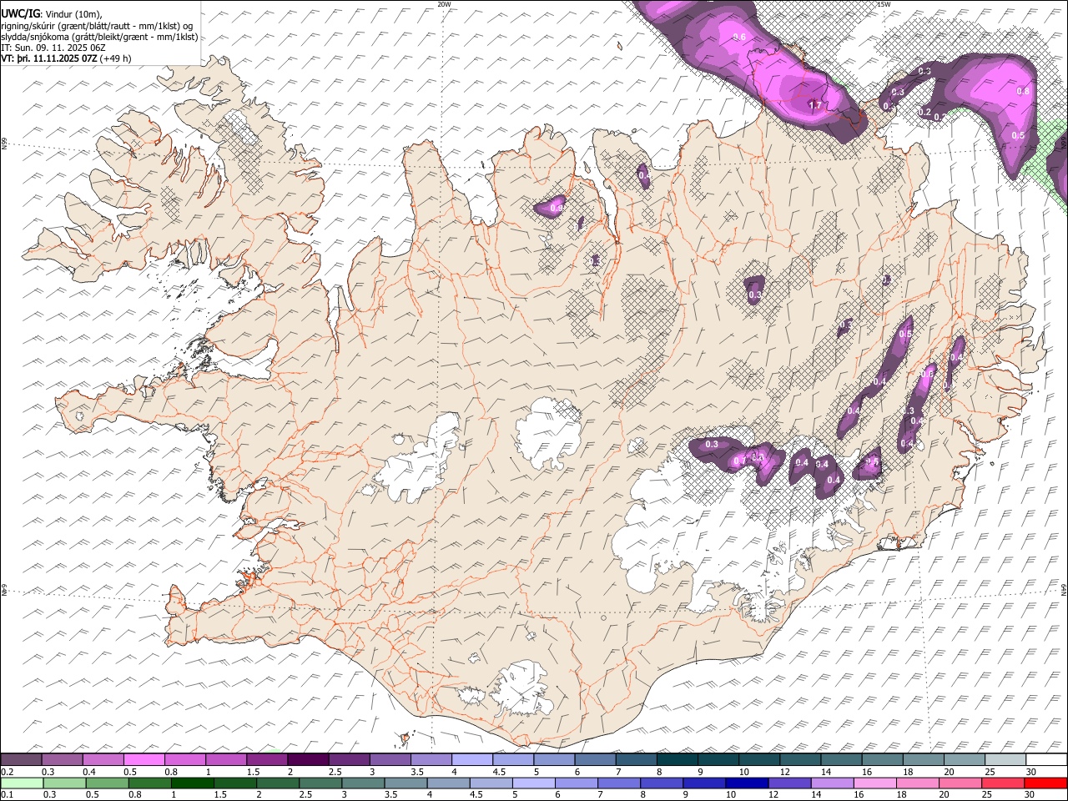Select the light violet swatch starting at 14, lower legend
The image size is (1068, 801).
coord(832,783)
